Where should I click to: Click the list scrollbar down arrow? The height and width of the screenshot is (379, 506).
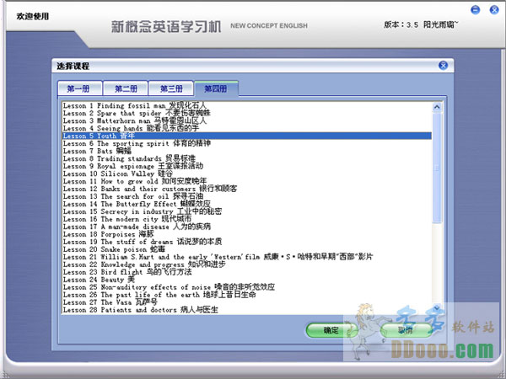[437, 307]
